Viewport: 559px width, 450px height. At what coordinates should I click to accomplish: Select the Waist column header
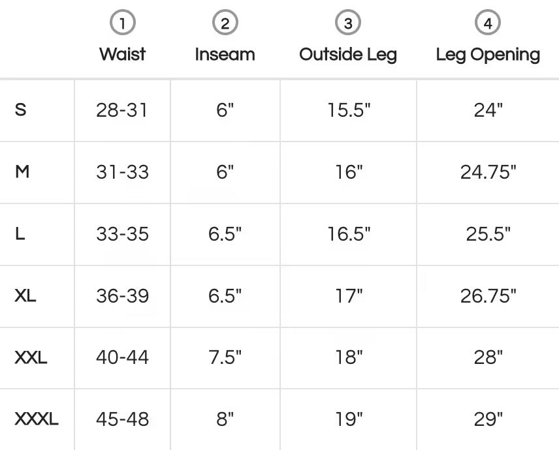click(123, 54)
